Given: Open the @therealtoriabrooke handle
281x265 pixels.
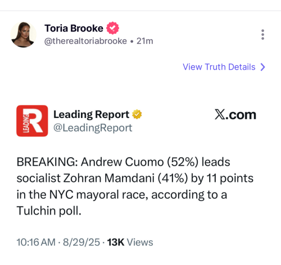Looking at the screenshot, I should click(85, 41).
